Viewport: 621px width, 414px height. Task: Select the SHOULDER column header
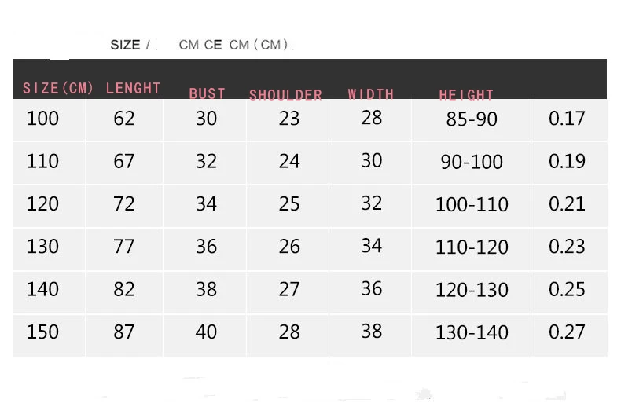coord(285,94)
